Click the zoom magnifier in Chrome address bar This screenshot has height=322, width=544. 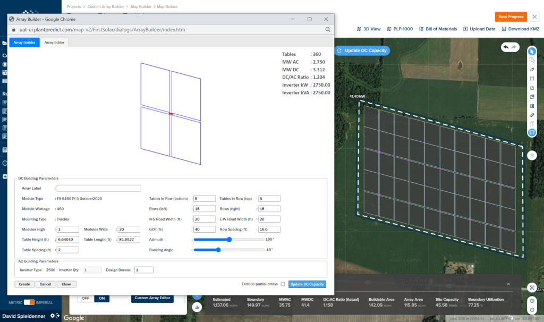[327, 30]
